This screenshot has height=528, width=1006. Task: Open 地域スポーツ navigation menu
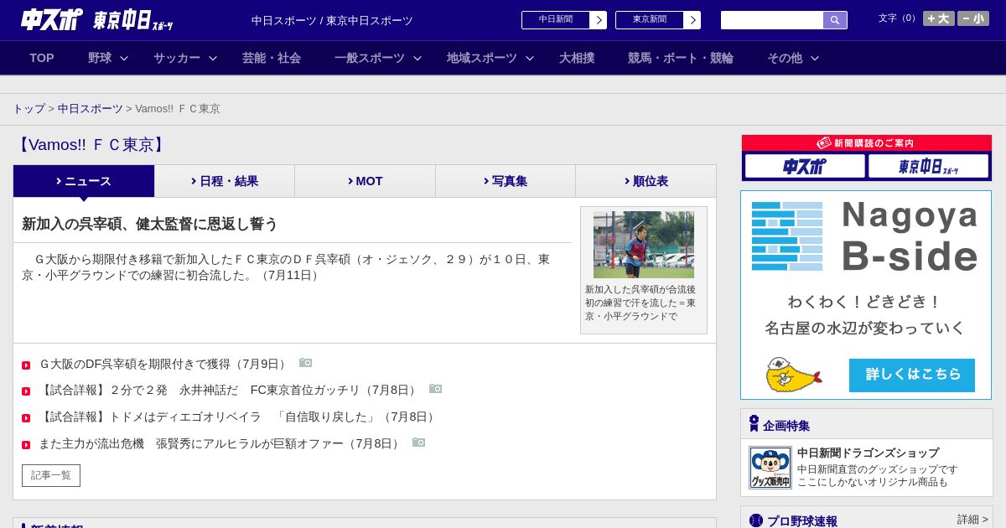(482, 58)
